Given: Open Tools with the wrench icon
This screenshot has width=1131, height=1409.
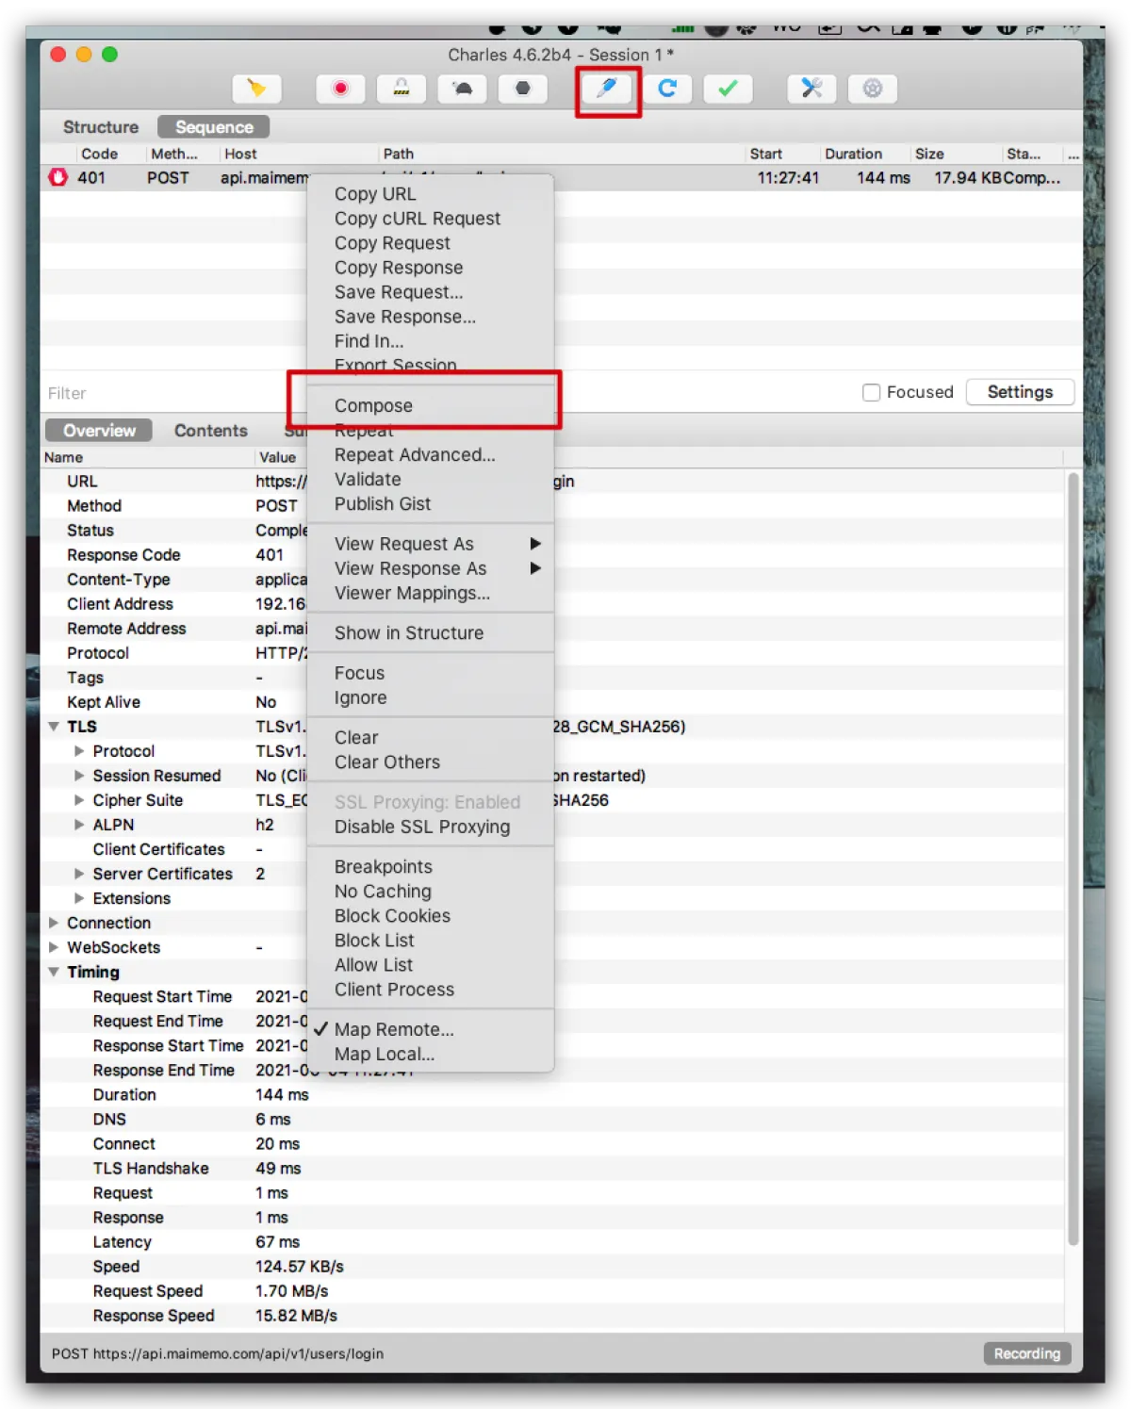Looking at the screenshot, I should click(811, 89).
